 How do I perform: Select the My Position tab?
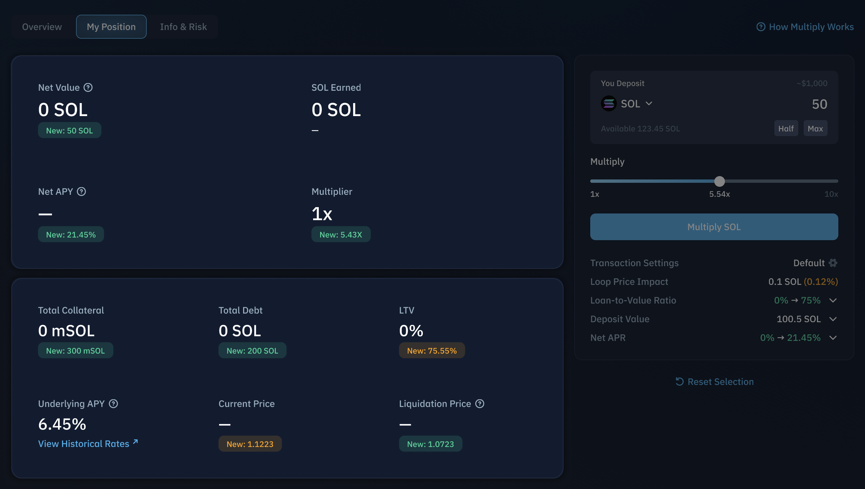pyautogui.click(x=111, y=27)
